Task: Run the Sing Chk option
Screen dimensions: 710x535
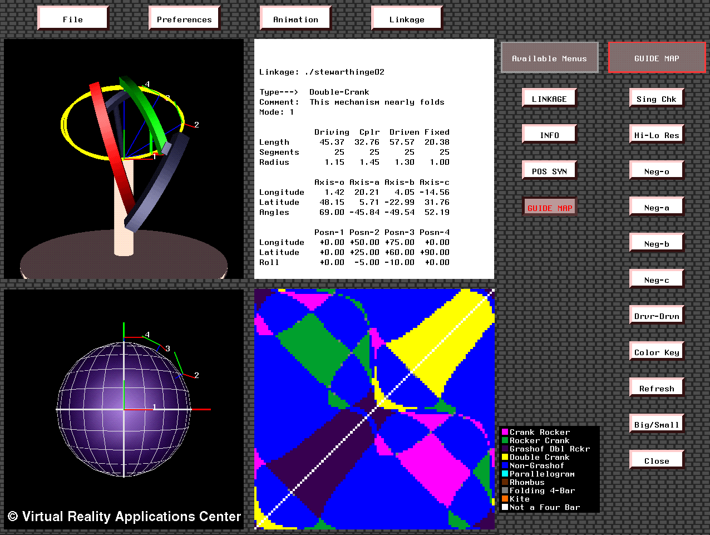Action: point(657,99)
